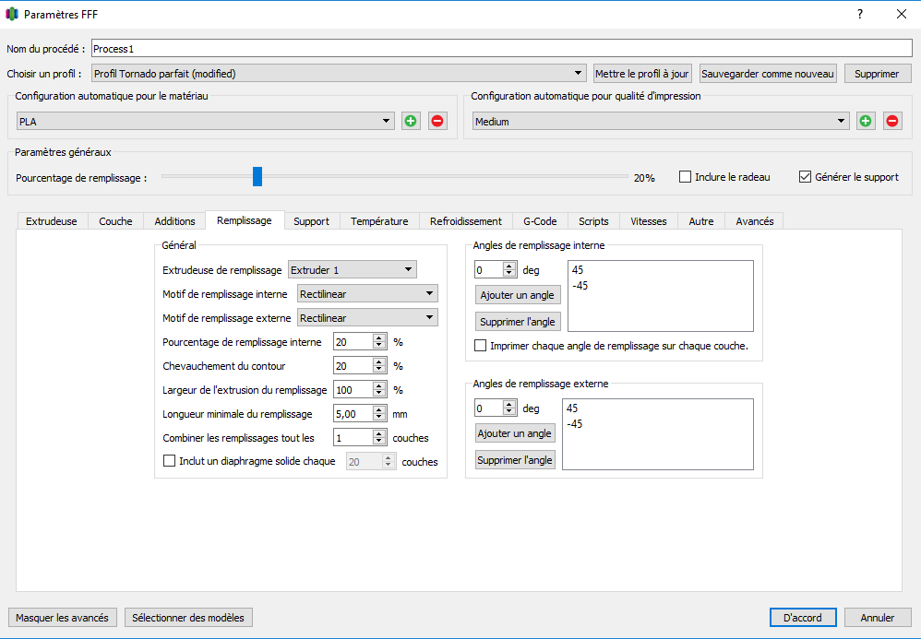
Task: Click the Pourcentage de remplissage slider handle
Action: (257, 176)
